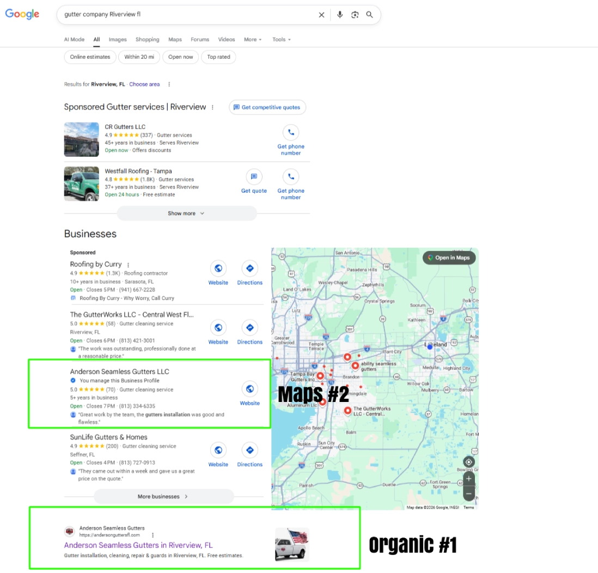This screenshot has height=573, width=598.
Task: Expand Show more sponsored gutter services
Action: click(x=186, y=214)
